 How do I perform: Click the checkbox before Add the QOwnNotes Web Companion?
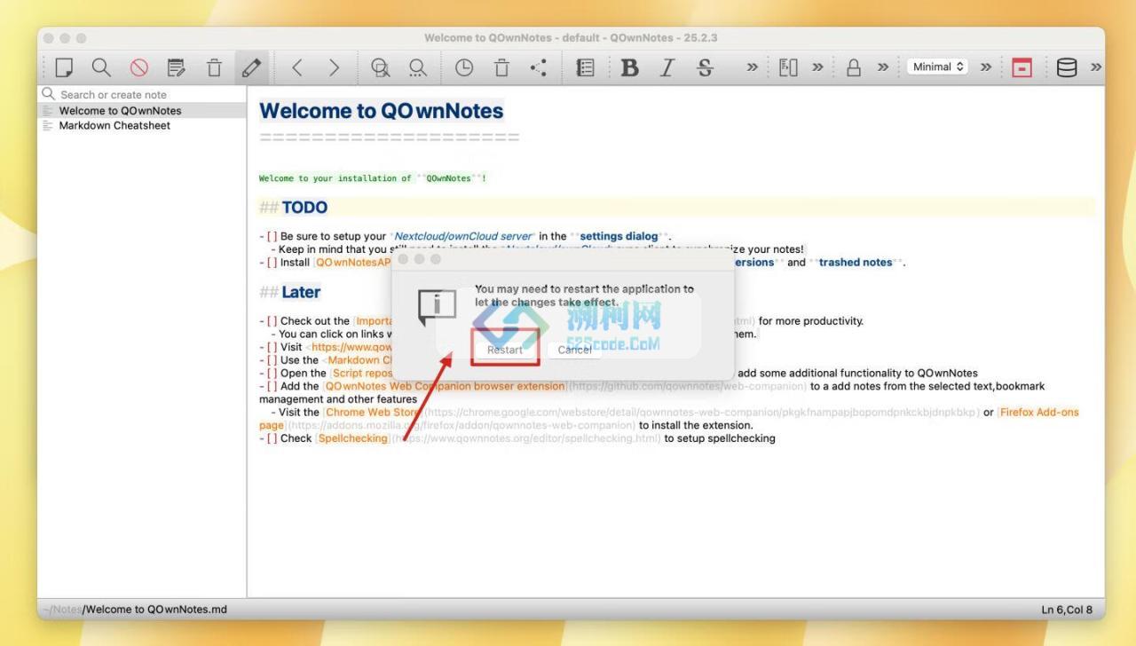point(272,387)
